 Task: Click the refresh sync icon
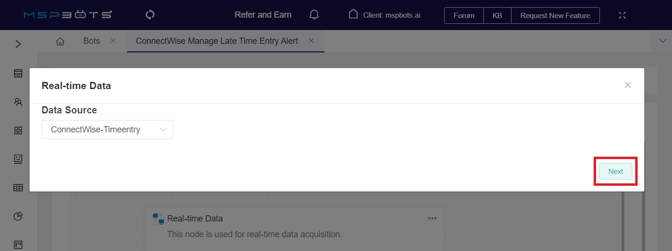click(150, 15)
